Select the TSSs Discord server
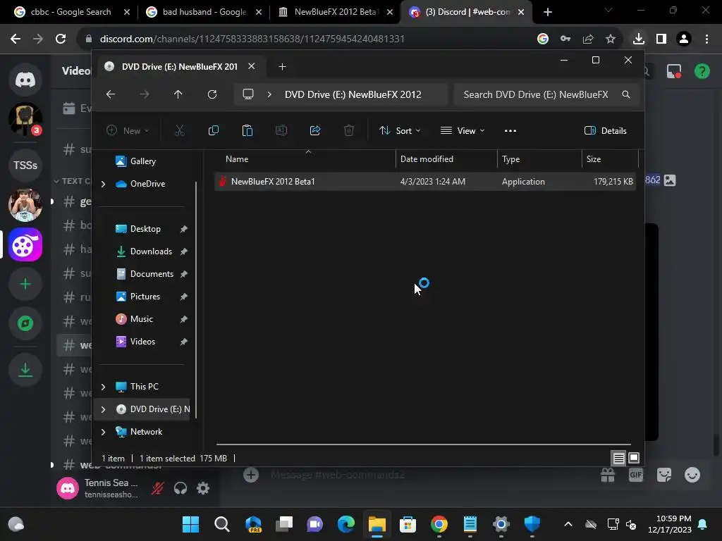This screenshot has width=722, height=541. pyautogui.click(x=25, y=165)
